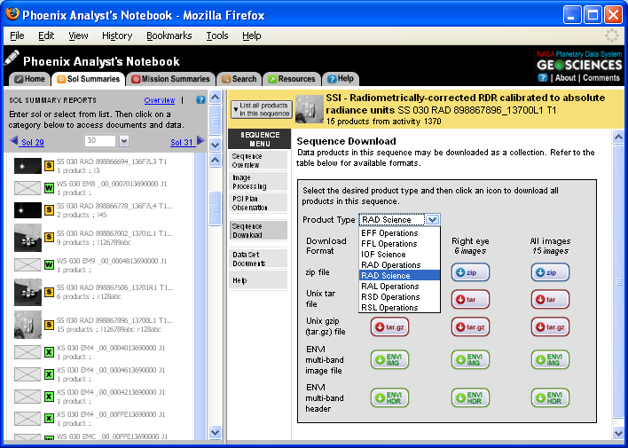Click the sol summary help question icon
The image size is (628, 448).
200,100
